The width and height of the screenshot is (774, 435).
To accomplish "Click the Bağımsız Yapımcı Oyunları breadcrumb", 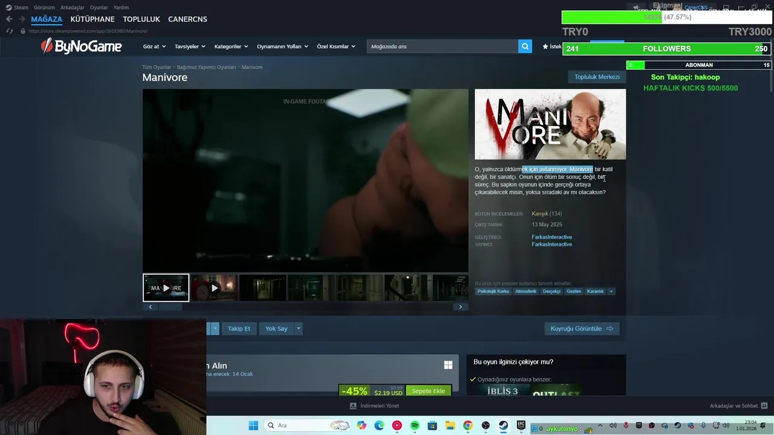I will click(206, 67).
